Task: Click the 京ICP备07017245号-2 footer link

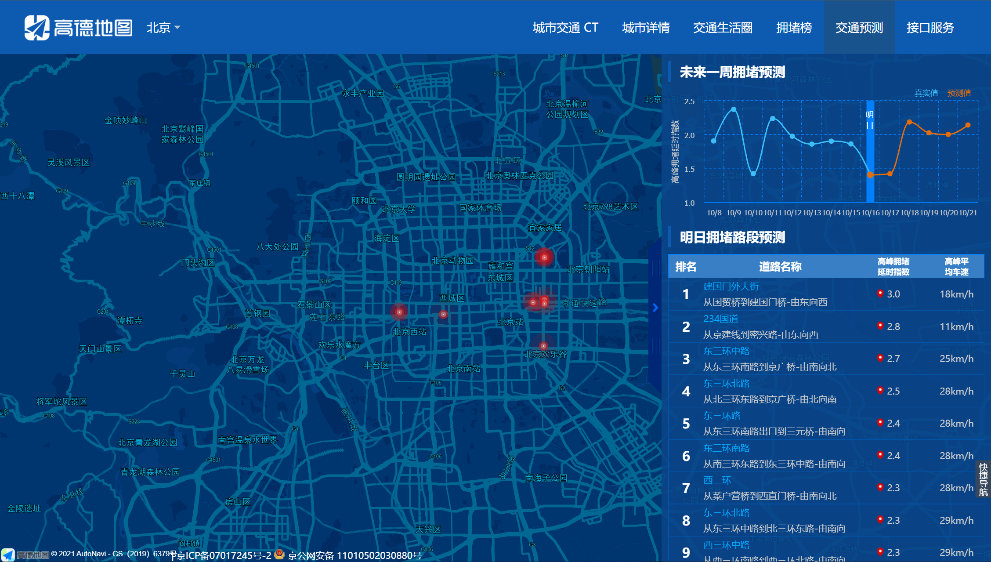Action: pos(221,555)
